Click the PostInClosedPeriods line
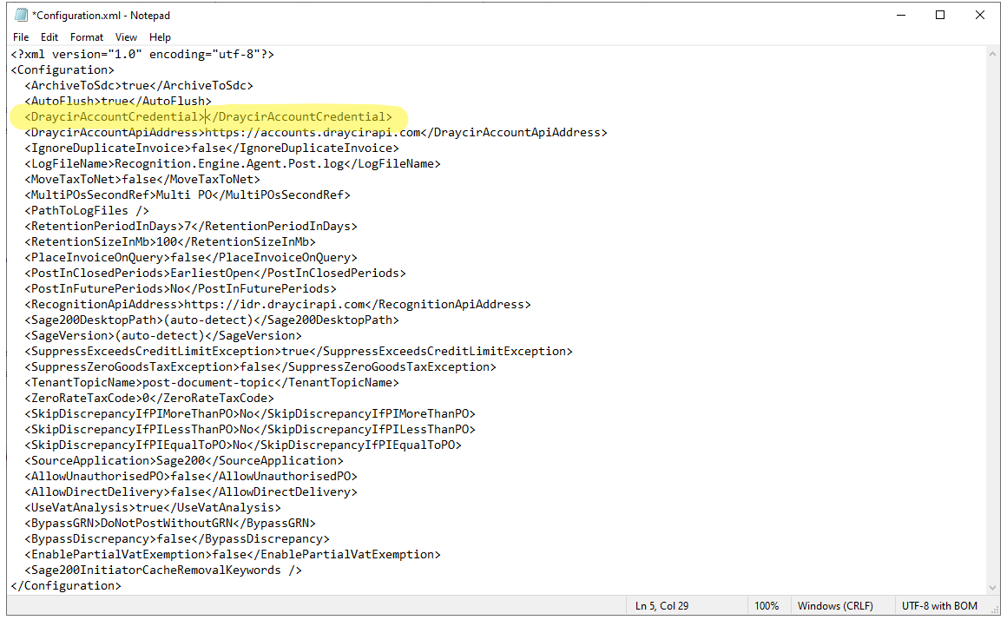 tap(215, 273)
